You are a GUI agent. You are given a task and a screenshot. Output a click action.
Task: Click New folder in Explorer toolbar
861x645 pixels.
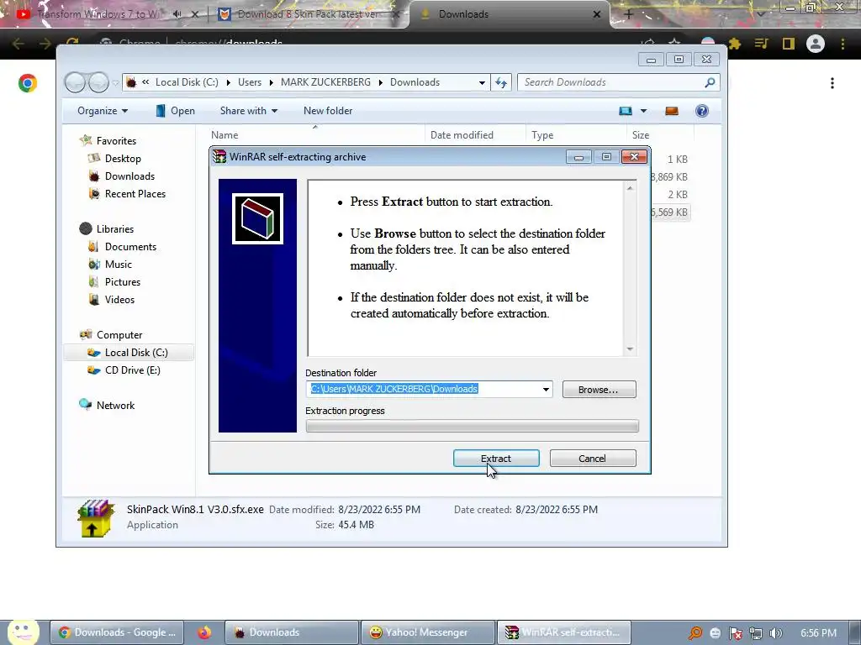(x=328, y=111)
